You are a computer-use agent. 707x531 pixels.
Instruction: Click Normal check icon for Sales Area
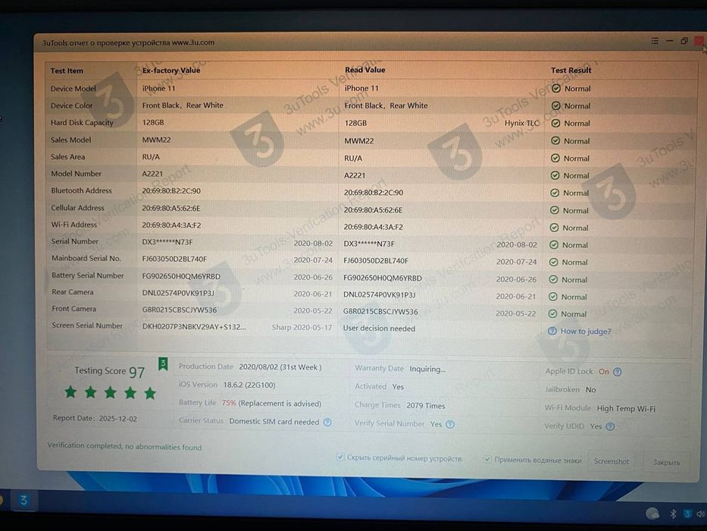pyautogui.click(x=555, y=159)
